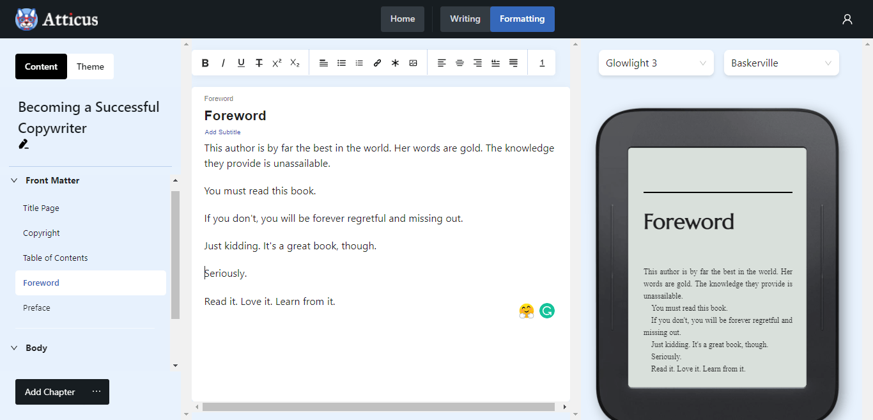Switch to the Writing tab

[465, 19]
